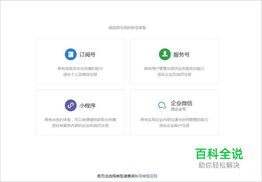Click the text 适合企业客户注册
The height and width of the screenshot is (182, 262).
pyautogui.click(x=174, y=126)
